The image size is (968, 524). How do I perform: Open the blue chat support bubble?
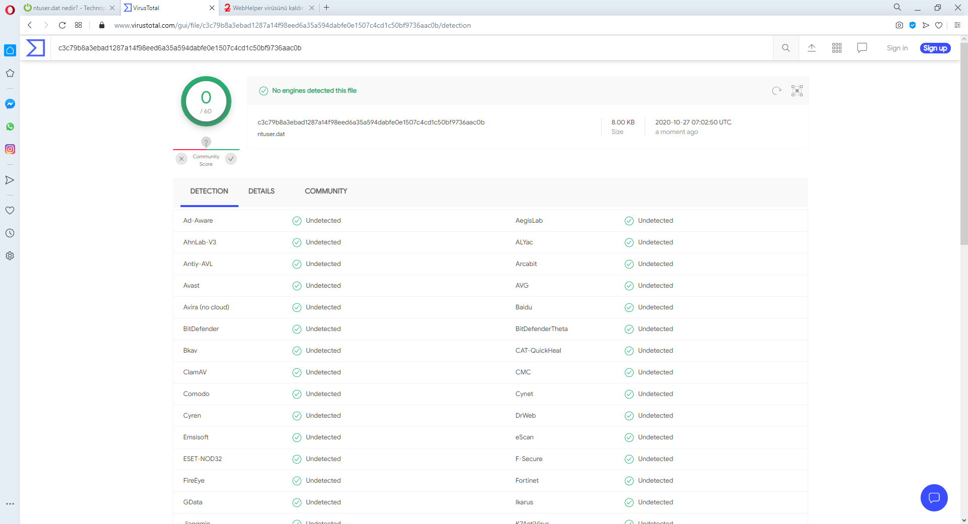(x=934, y=498)
